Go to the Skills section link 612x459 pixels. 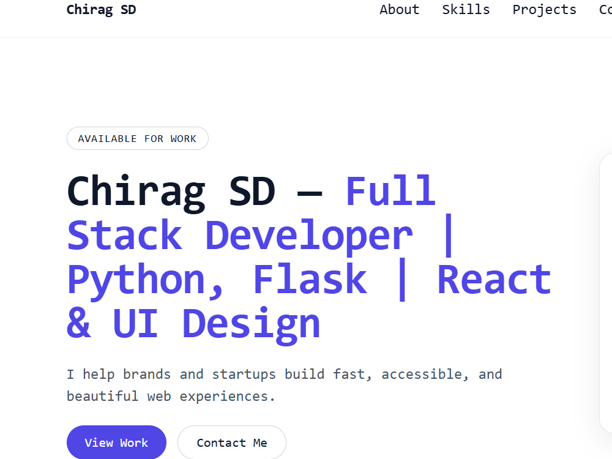pos(466,9)
